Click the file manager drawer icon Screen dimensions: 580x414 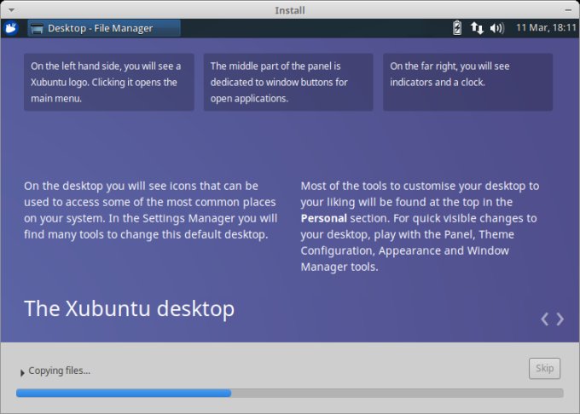tap(37, 28)
